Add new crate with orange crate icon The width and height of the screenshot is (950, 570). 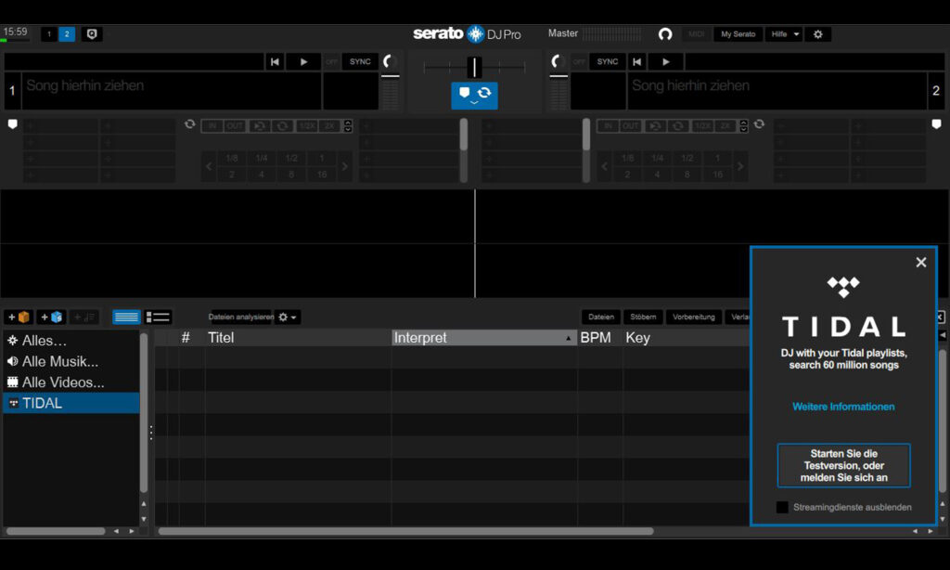click(x=19, y=317)
